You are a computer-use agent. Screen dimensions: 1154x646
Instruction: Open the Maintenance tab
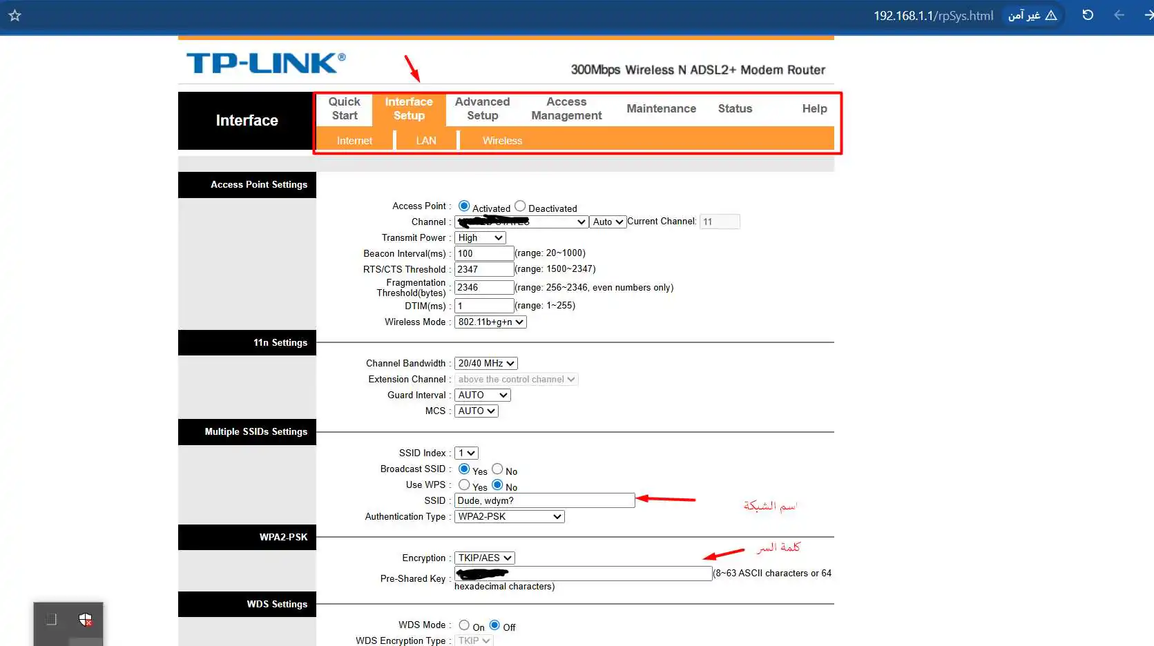click(661, 109)
